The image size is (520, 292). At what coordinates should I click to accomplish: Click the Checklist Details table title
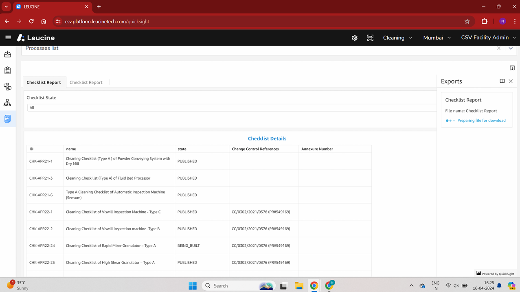coord(267,138)
